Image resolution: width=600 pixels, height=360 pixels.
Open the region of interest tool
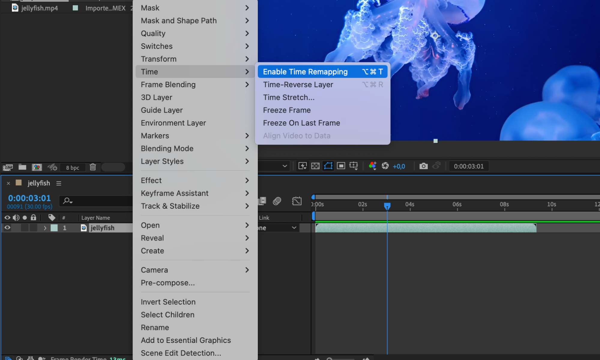341,166
